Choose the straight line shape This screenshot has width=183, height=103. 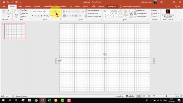coord(108,11)
